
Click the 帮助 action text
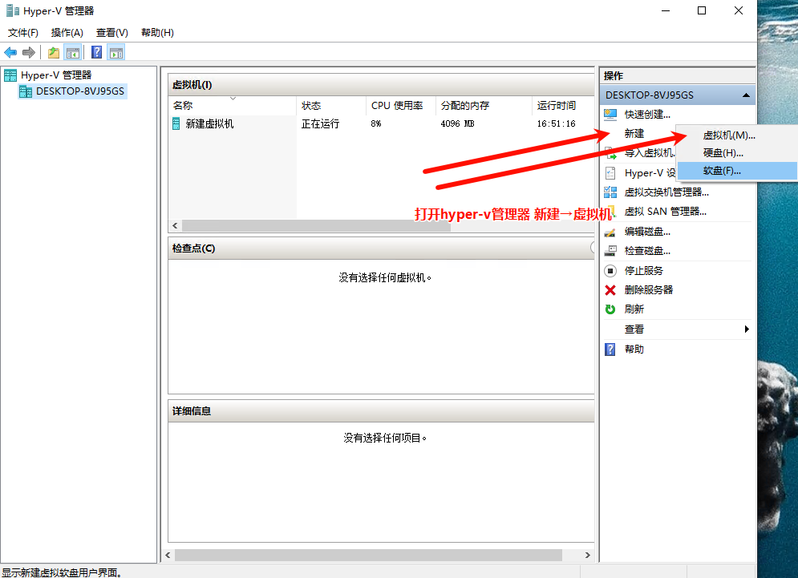(x=634, y=350)
